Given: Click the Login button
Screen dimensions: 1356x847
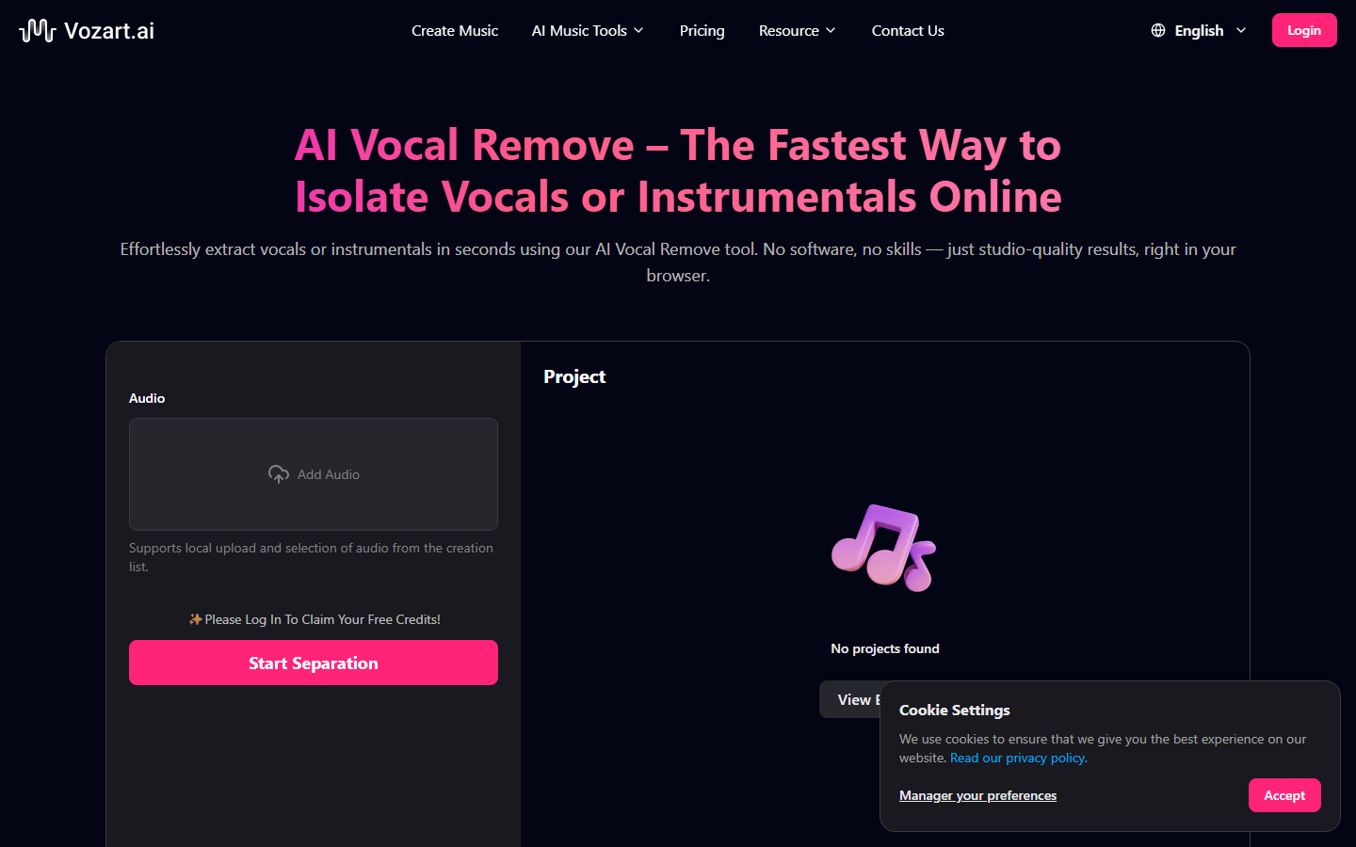Looking at the screenshot, I should (x=1304, y=29).
